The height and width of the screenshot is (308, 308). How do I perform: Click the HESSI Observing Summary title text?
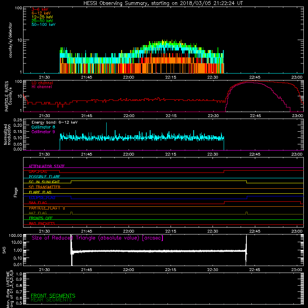click(163, 3)
